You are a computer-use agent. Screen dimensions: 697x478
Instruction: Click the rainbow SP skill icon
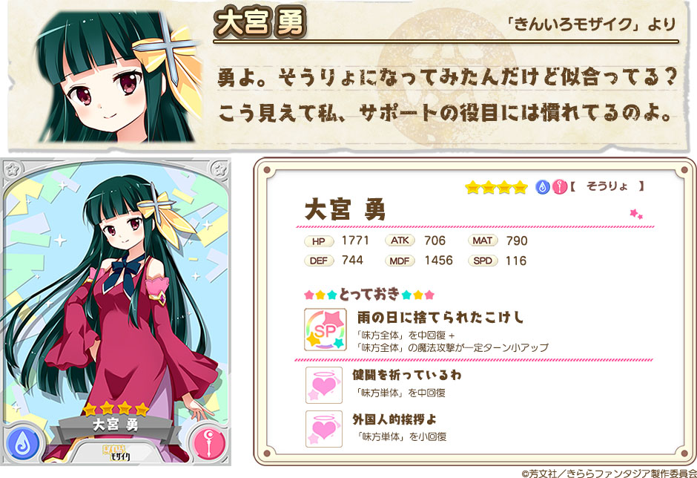(325, 330)
